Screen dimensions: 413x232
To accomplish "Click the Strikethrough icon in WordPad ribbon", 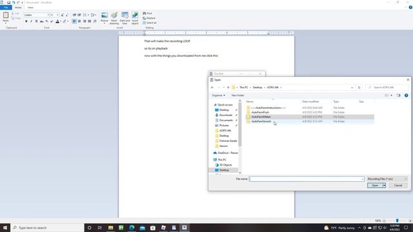I will (41, 21).
